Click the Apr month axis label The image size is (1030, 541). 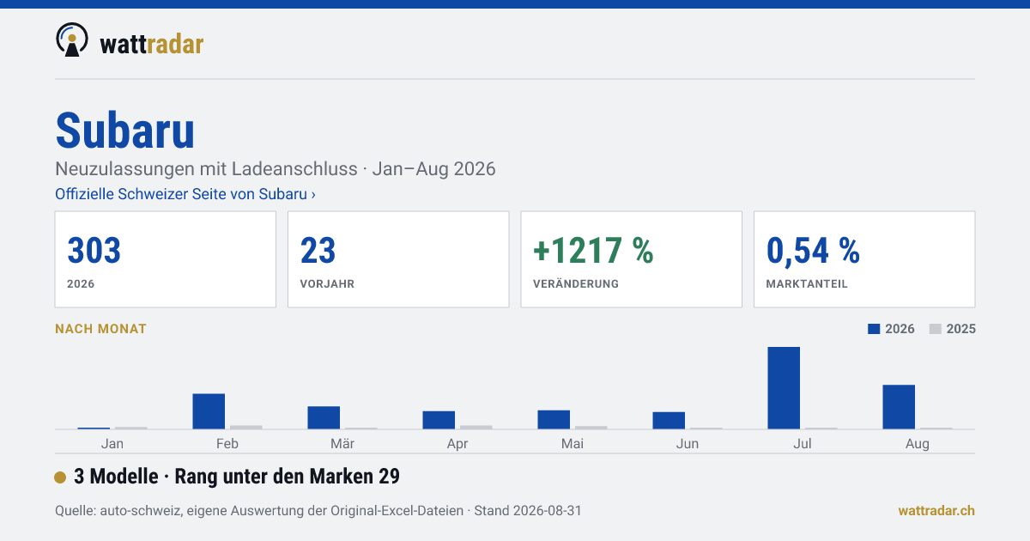click(x=457, y=444)
